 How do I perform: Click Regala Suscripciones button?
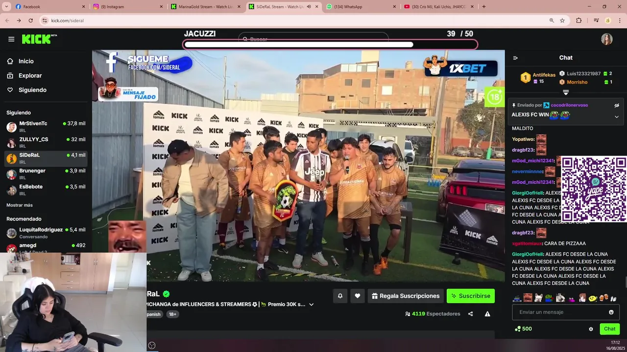point(406,296)
